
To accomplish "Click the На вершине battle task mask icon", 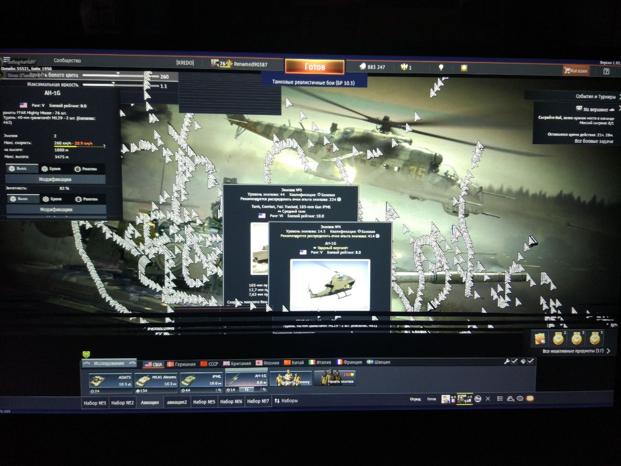I will tap(579, 109).
